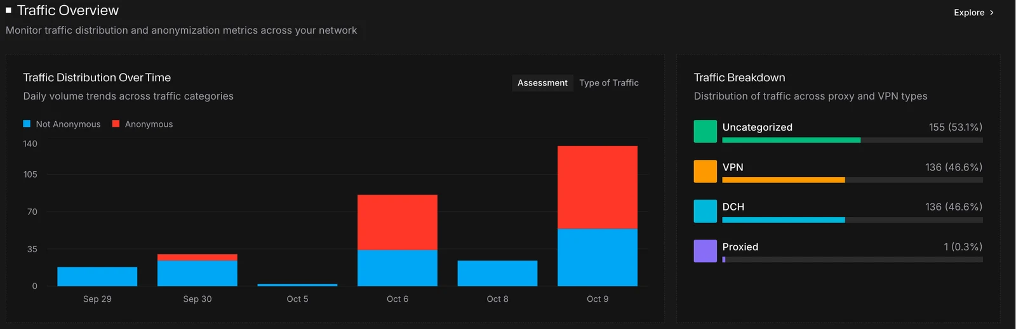Click the Oct 6 blue Not Anonymous segment
Screen dimensions: 1016x329
pos(398,268)
